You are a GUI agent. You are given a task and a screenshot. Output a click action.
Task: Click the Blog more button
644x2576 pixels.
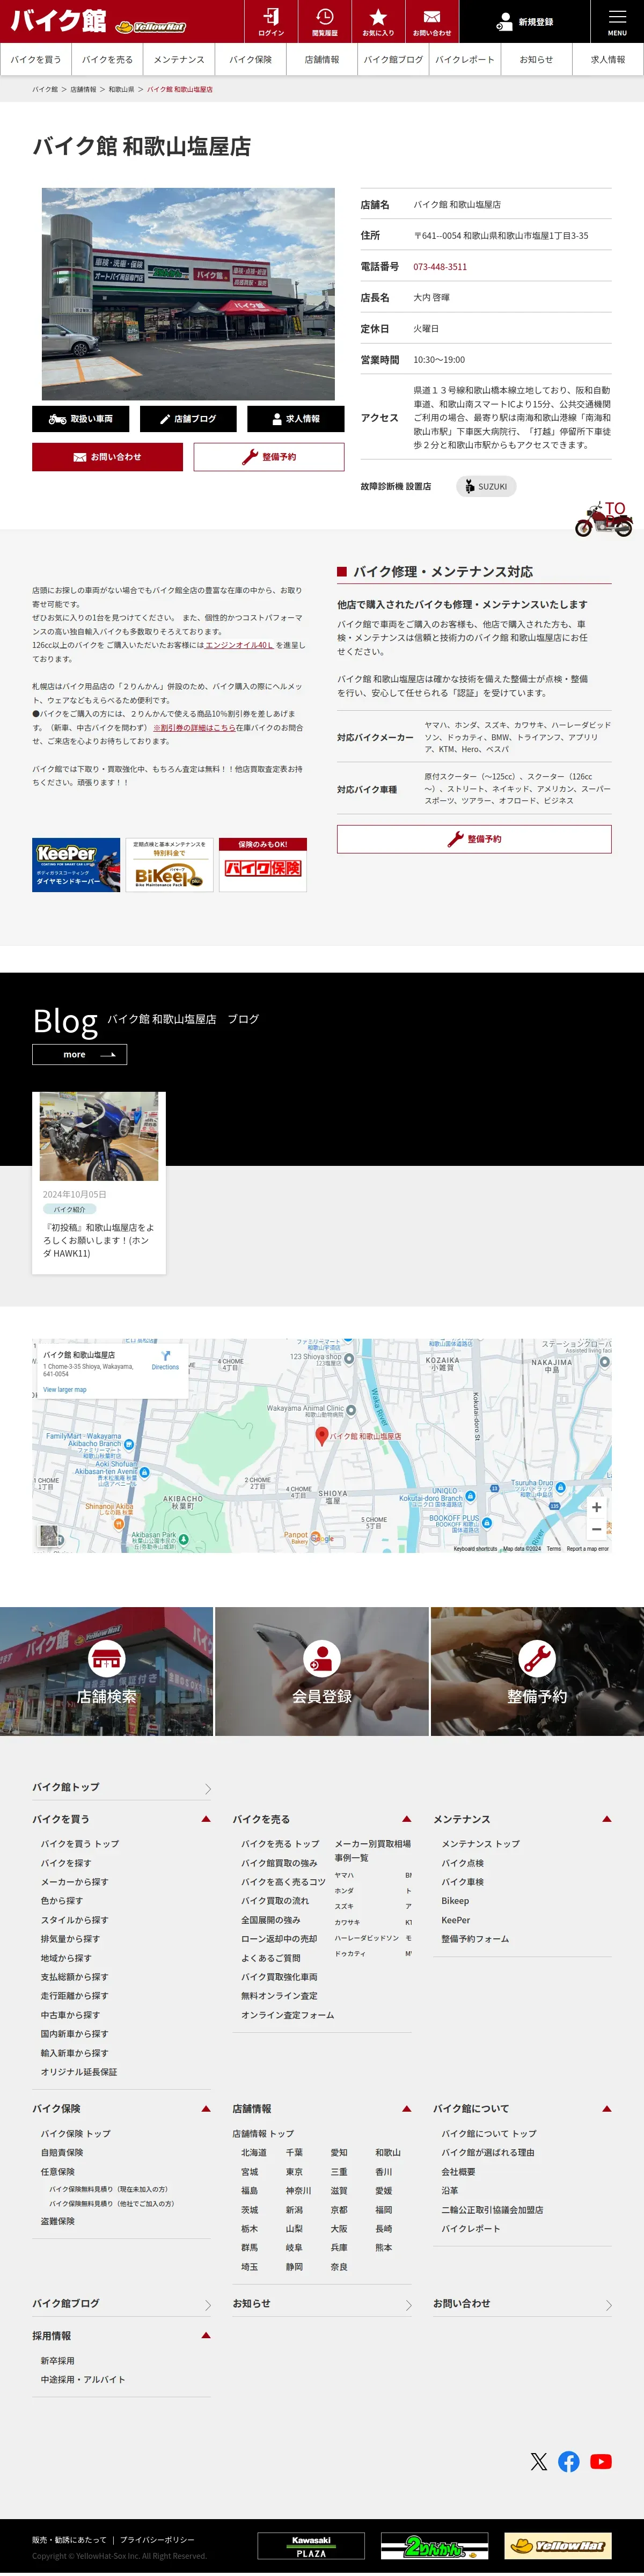point(79,1055)
